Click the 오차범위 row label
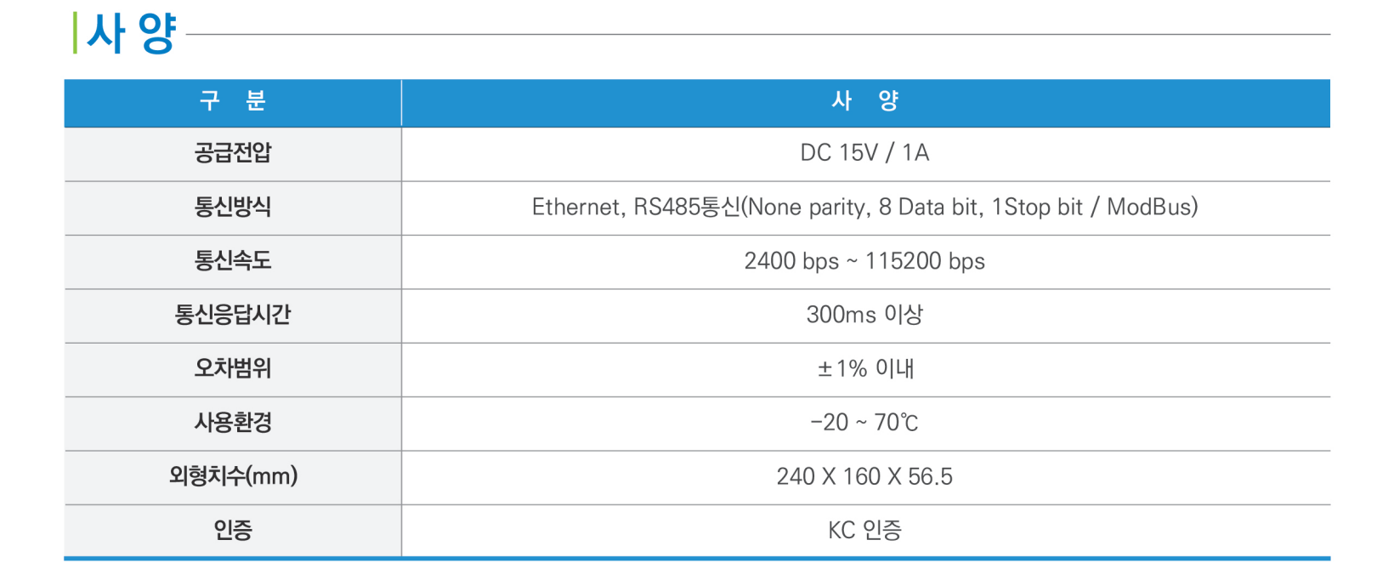Image resolution: width=1394 pixels, height=580 pixels. [233, 368]
